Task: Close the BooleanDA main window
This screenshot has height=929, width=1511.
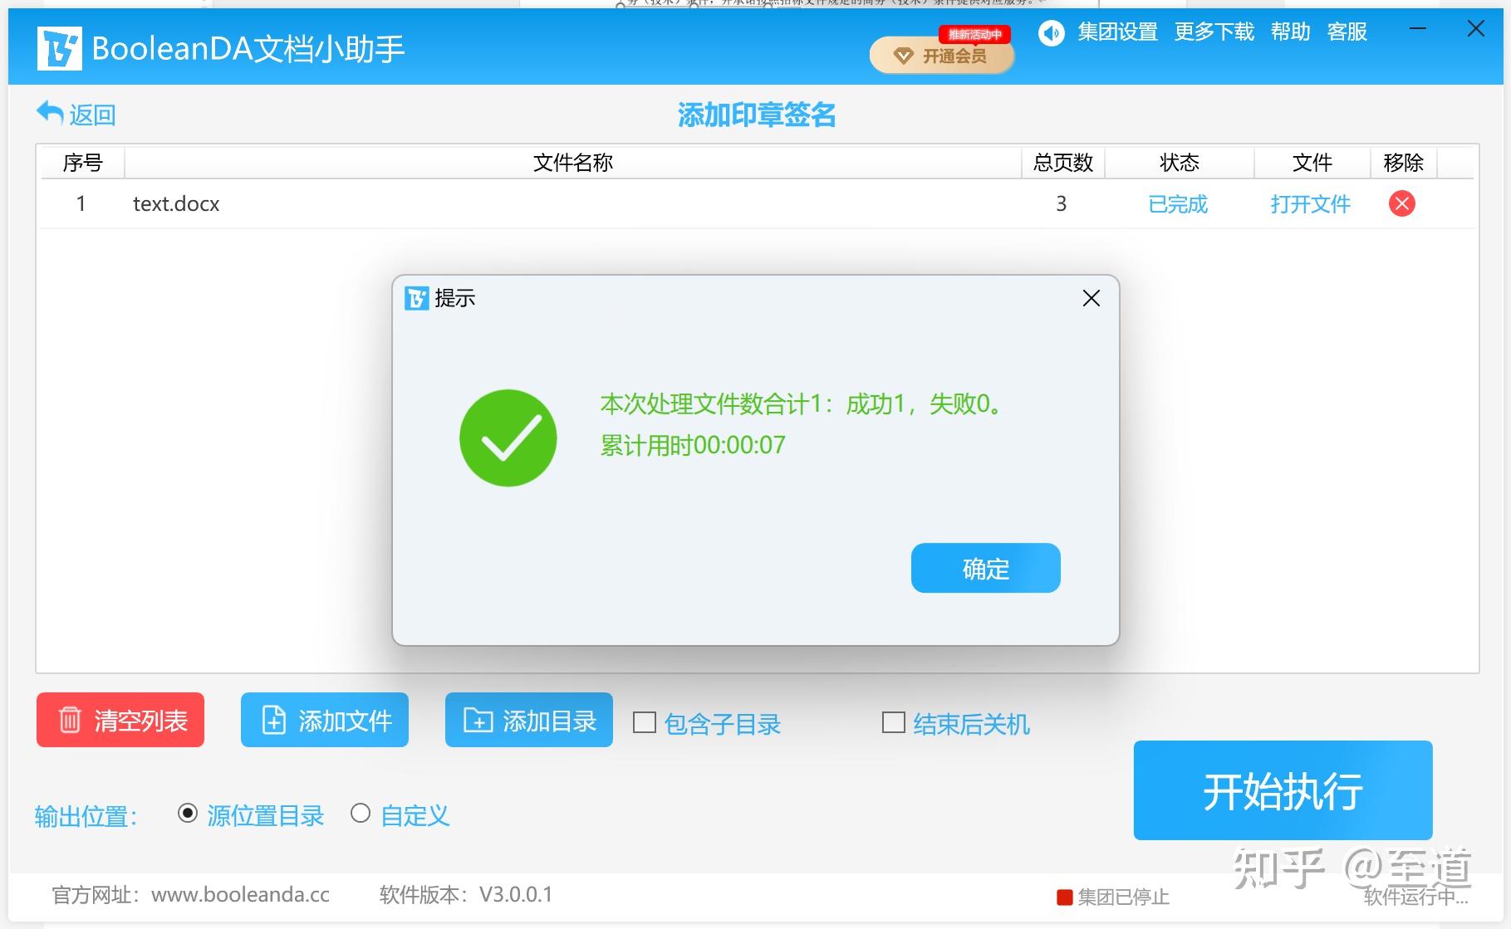Action: [1476, 29]
